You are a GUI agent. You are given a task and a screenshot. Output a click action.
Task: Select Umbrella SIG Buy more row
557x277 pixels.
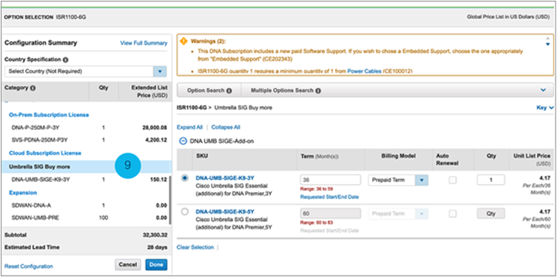tap(87, 167)
